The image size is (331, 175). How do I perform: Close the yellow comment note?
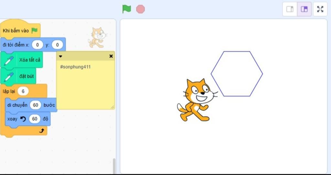pyautogui.click(x=111, y=56)
